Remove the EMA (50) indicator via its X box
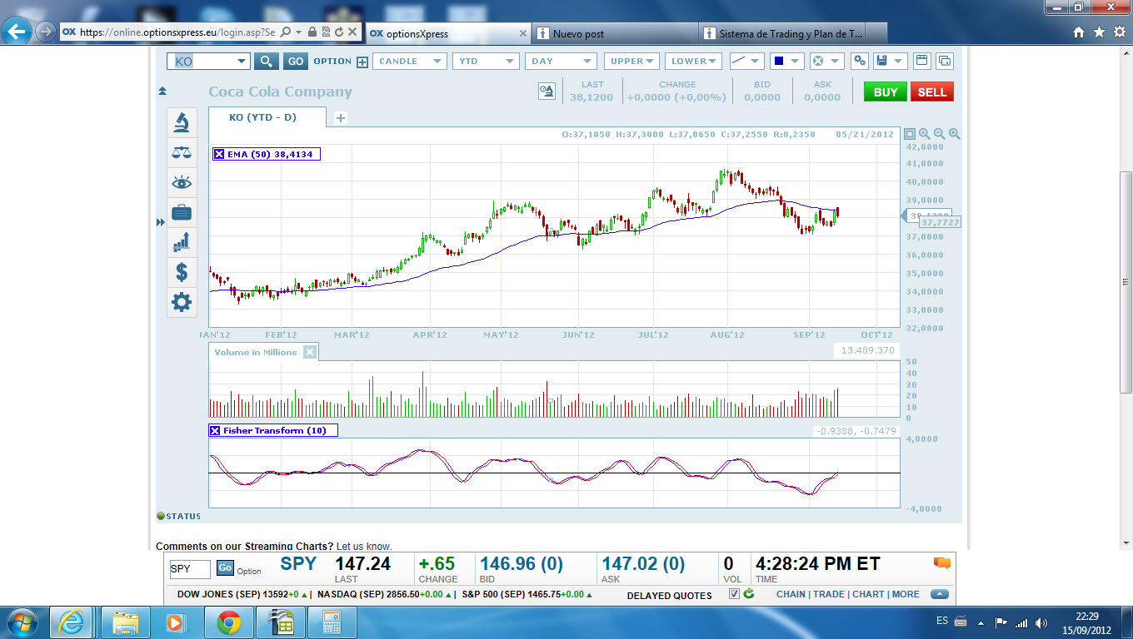This screenshot has height=639, width=1133. (x=219, y=154)
